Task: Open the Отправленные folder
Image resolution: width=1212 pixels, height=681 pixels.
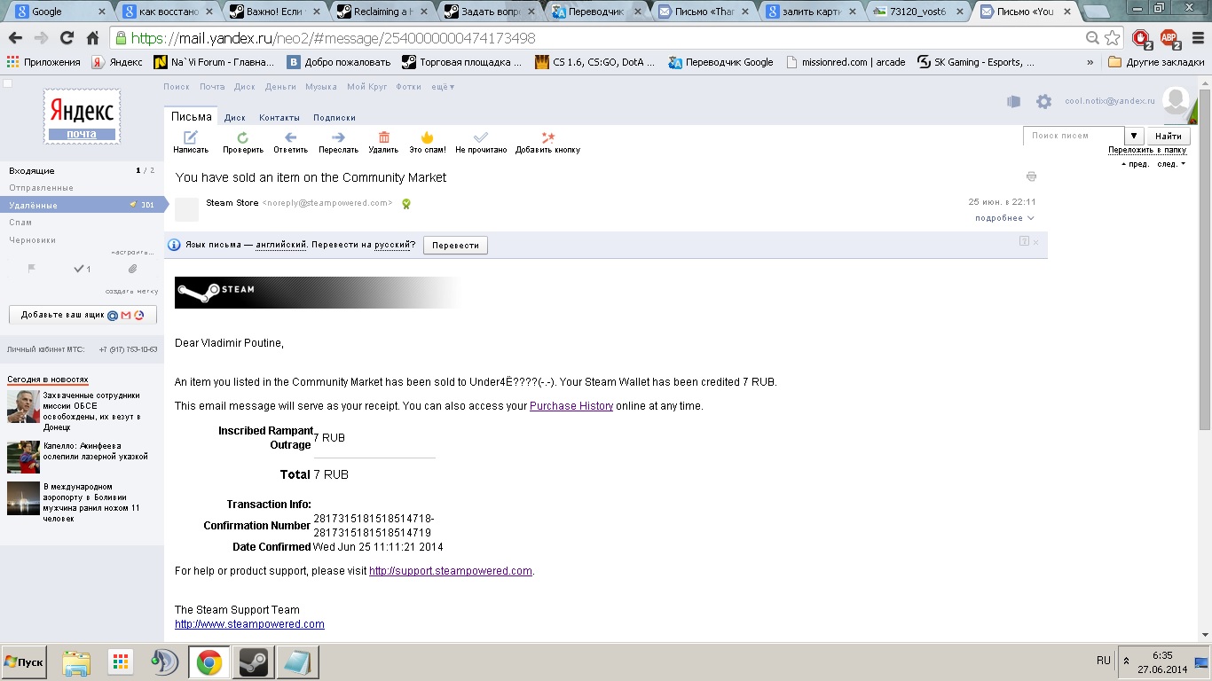Action: pos(42,188)
